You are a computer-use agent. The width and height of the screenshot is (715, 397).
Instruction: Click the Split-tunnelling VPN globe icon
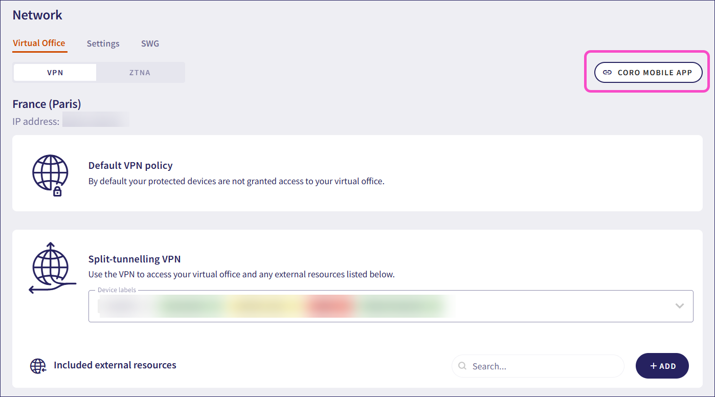[51, 268]
